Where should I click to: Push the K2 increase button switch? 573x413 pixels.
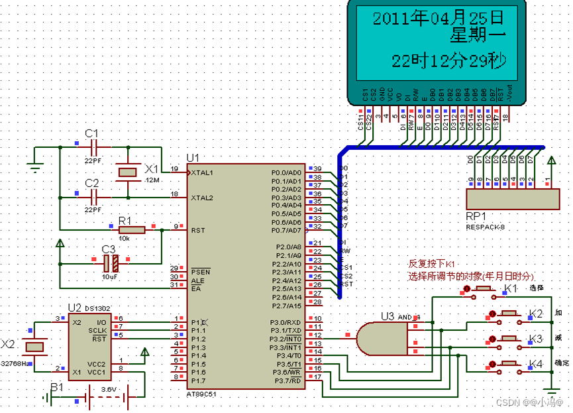509,313
